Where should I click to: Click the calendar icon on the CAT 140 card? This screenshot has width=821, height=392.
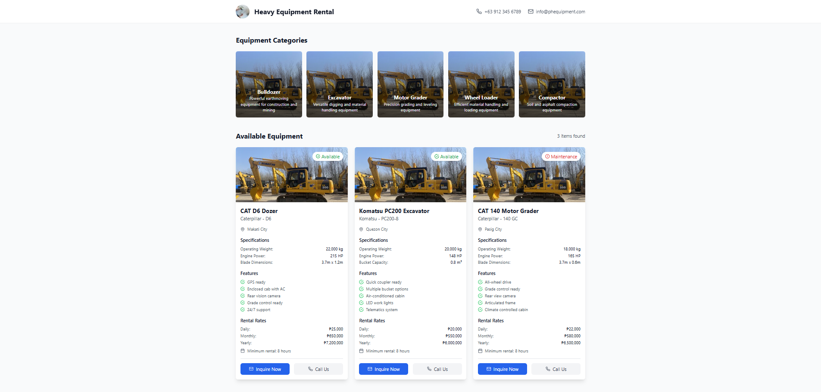click(x=480, y=351)
